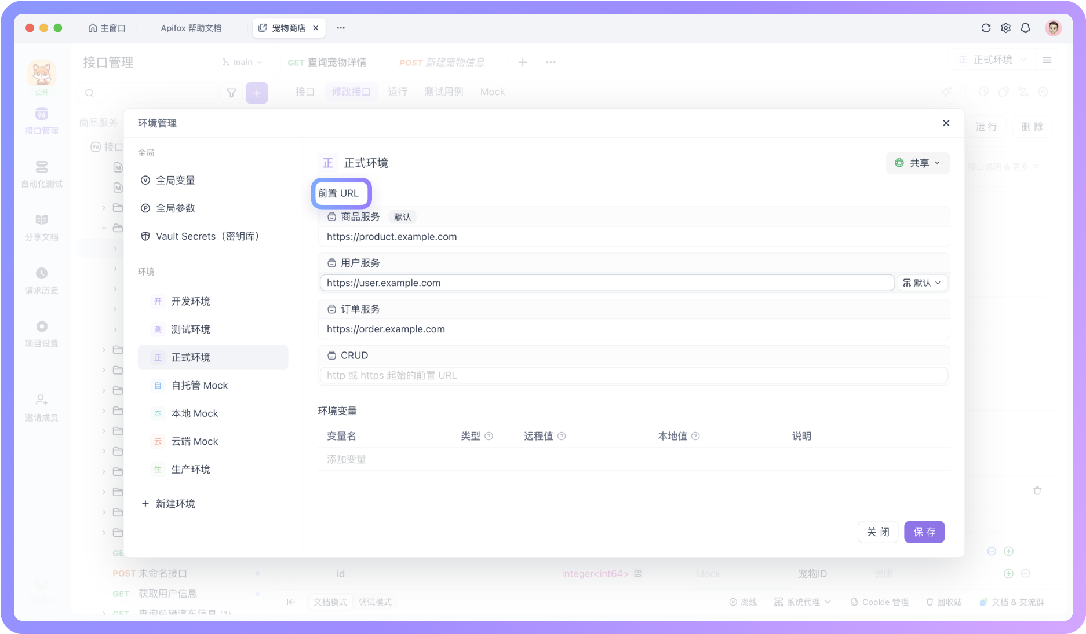This screenshot has height=634, width=1086.
Task: Click the background 删除 button
Action: [1032, 126]
